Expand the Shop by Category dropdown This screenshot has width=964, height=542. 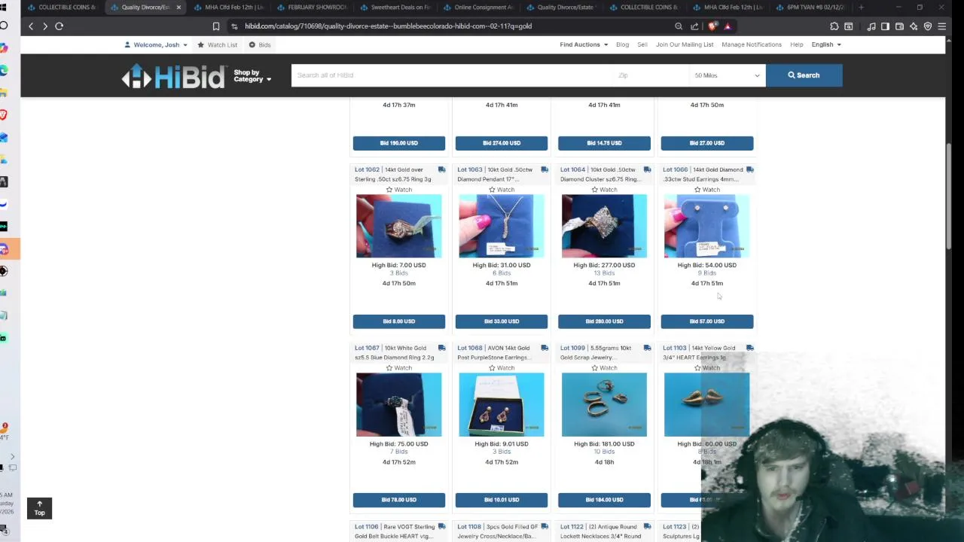tap(252, 76)
